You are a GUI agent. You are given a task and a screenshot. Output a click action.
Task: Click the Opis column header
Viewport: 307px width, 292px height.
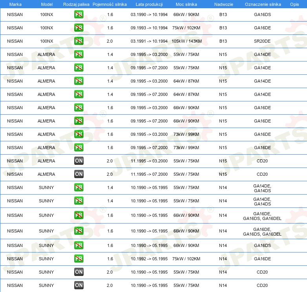pyautogui.click(x=294, y=4)
